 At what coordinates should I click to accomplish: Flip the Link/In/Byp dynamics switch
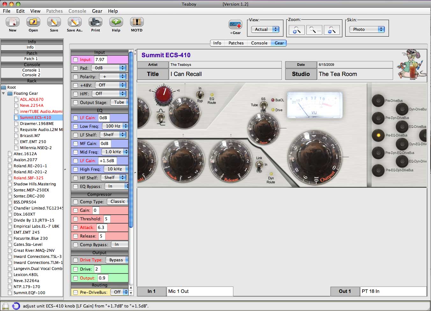(x=259, y=165)
